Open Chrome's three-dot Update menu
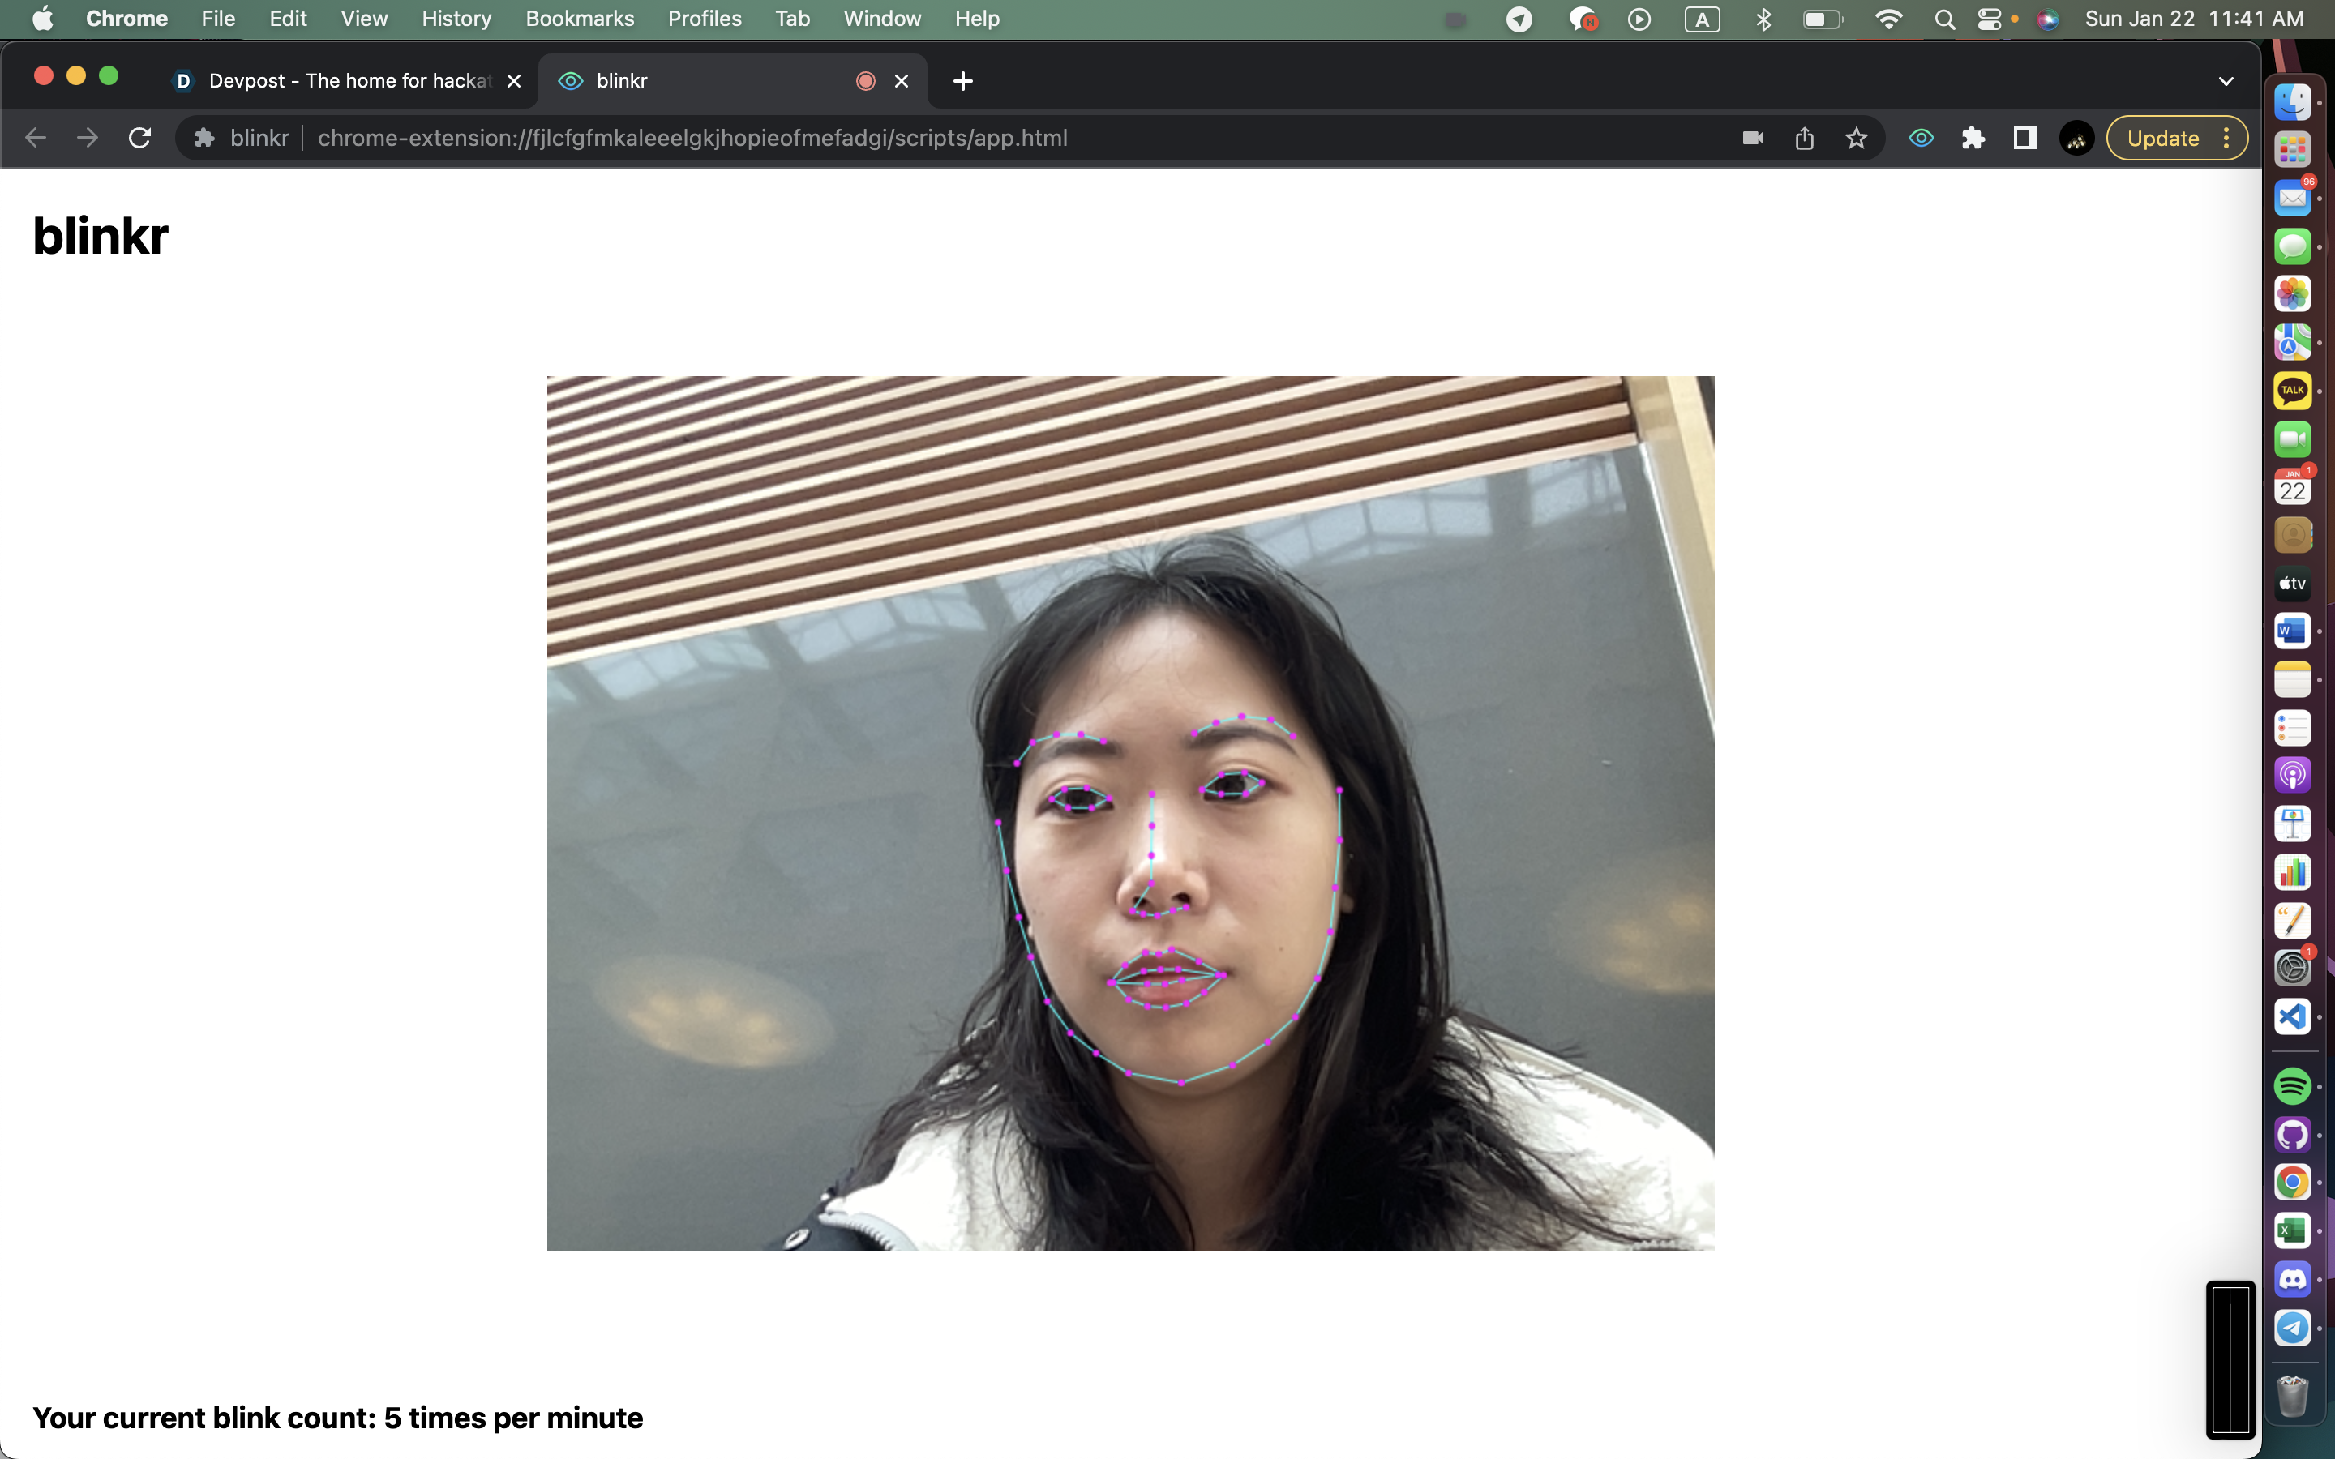This screenshot has width=2335, height=1459. point(2226,138)
